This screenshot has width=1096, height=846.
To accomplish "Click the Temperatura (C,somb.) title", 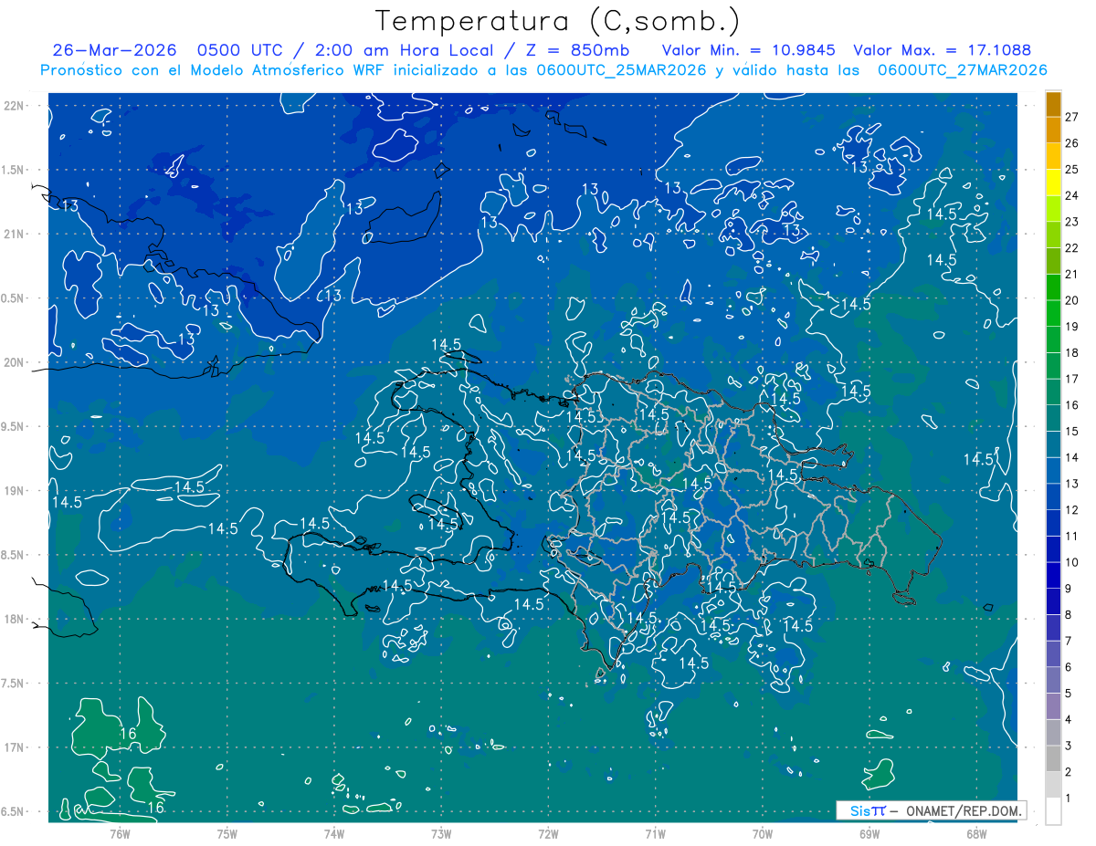I will (x=558, y=21).
